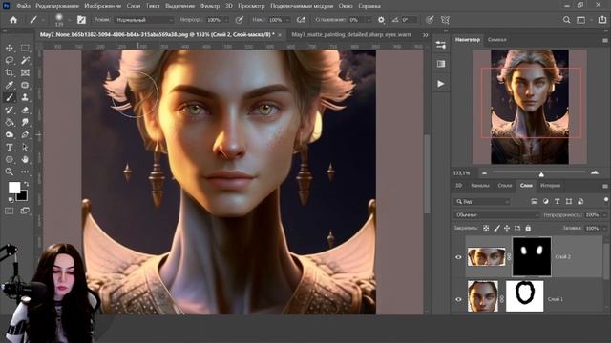Viewport: 611px width, 343px height.
Task: Switch to the May7_matte_painting document tab
Action: tap(351, 34)
